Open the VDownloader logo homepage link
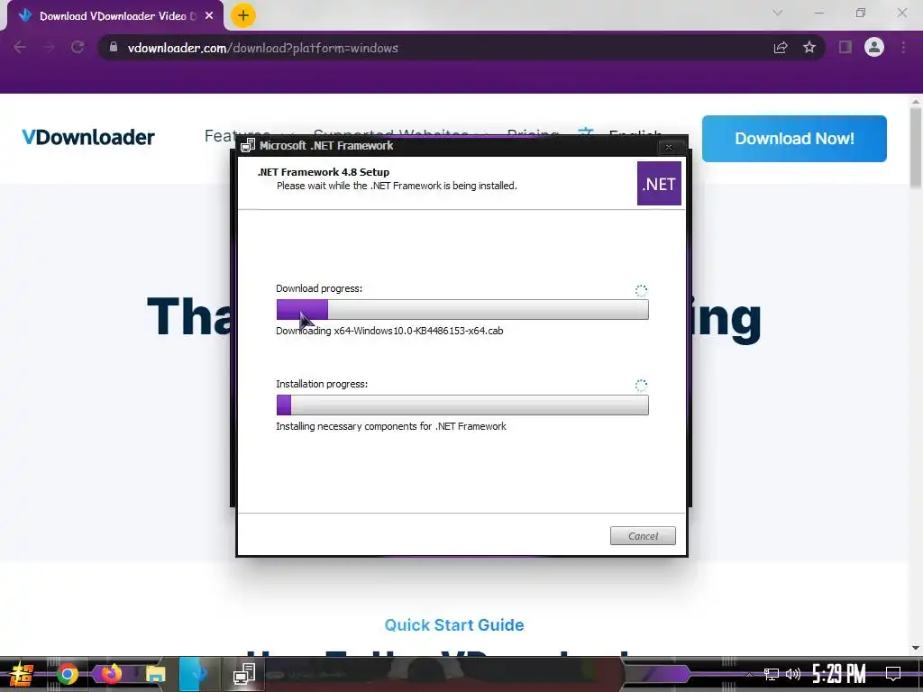923x692 pixels. click(88, 137)
